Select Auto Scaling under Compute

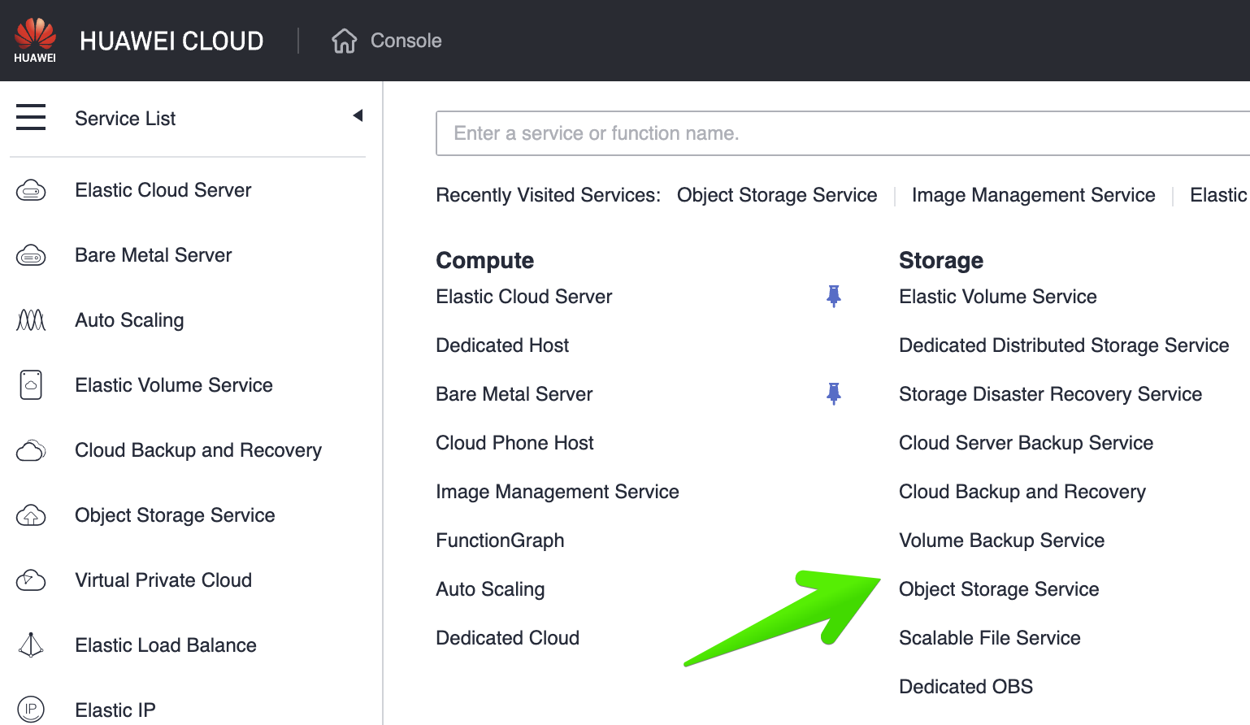coord(490,589)
